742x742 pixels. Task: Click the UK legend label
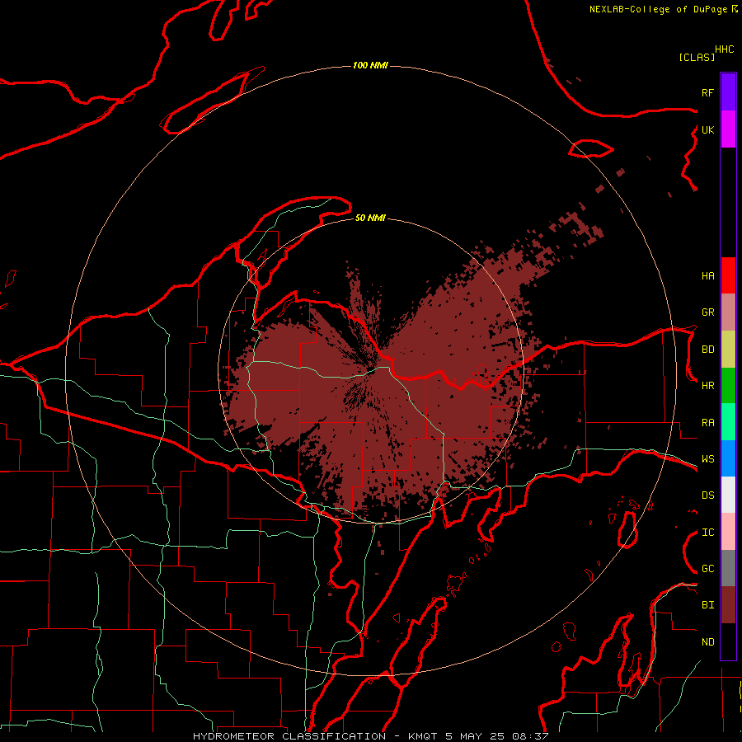pyautogui.click(x=707, y=129)
